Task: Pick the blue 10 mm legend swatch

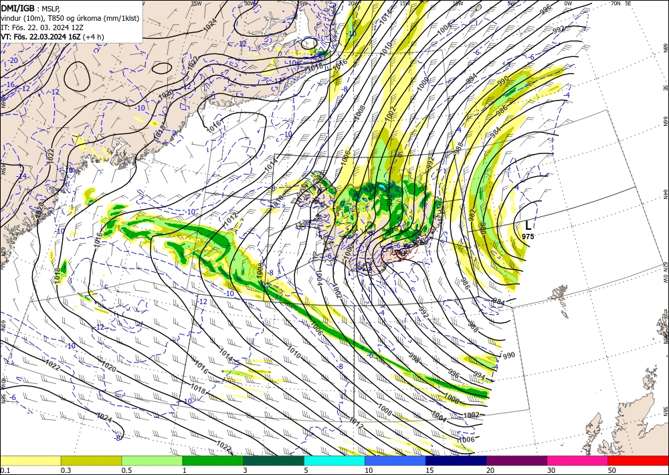Action: 395,460
